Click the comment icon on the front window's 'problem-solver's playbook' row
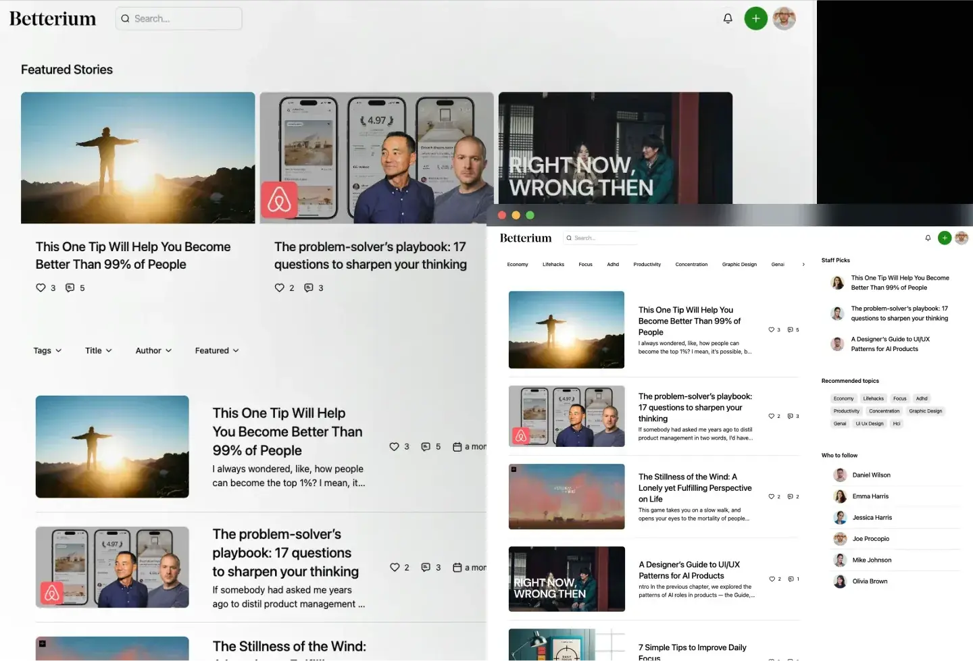Image resolution: width=973 pixels, height=661 pixels. (x=791, y=416)
